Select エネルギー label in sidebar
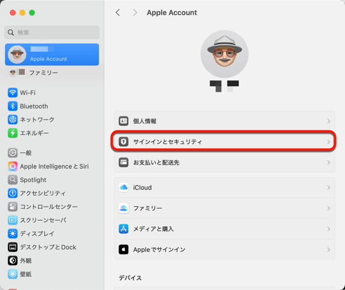Screen dimensions: 345x290 [x=34, y=133]
